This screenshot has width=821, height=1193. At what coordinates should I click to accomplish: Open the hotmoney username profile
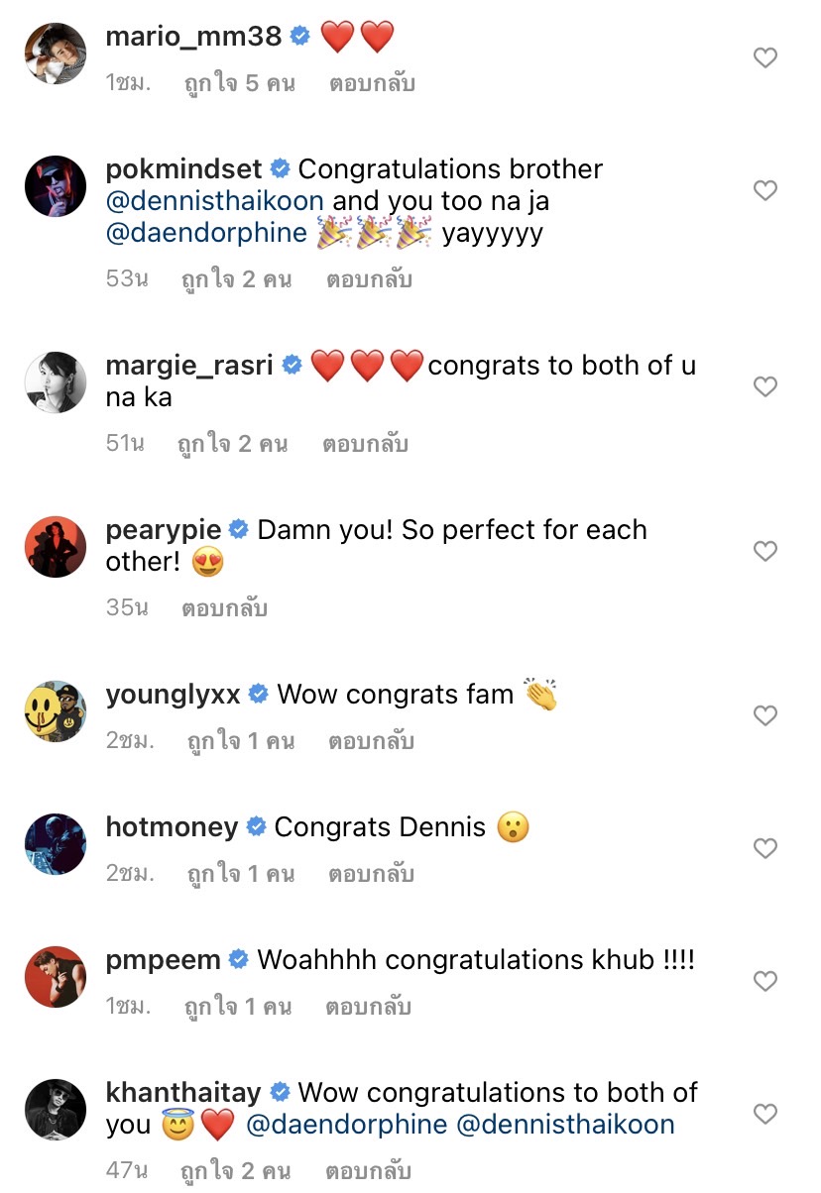(x=172, y=827)
